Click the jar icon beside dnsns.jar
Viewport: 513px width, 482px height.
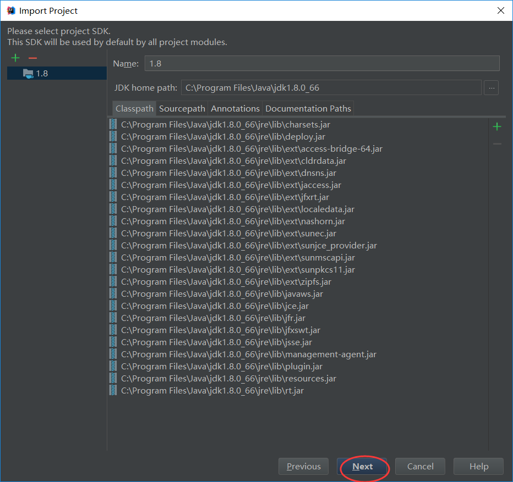click(113, 173)
